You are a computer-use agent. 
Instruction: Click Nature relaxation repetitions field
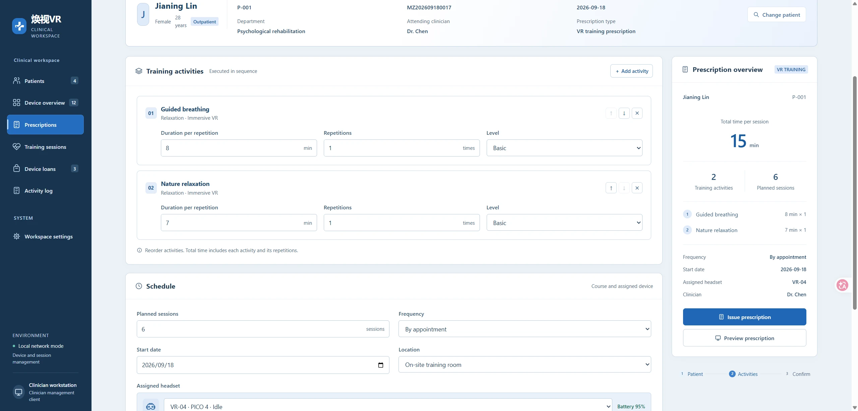pos(402,223)
